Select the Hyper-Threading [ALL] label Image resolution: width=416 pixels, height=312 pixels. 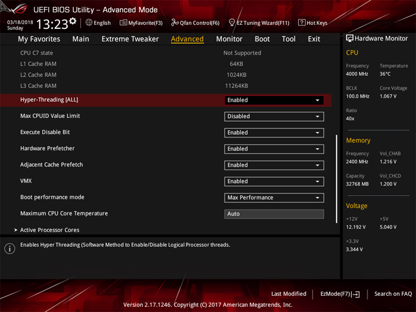point(49,100)
